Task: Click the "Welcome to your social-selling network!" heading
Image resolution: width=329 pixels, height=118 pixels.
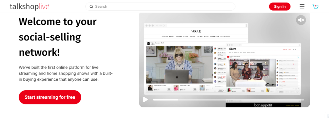Action: tap(58, 37)
